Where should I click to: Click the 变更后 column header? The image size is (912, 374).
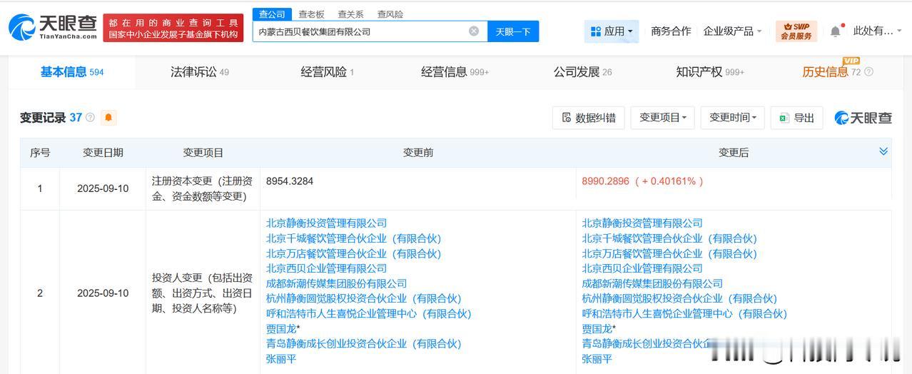tap(733, 152)
